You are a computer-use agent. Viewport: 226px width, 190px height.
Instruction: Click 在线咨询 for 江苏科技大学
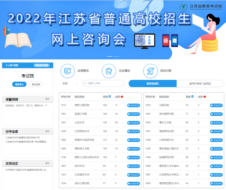[x=216, y=140]
